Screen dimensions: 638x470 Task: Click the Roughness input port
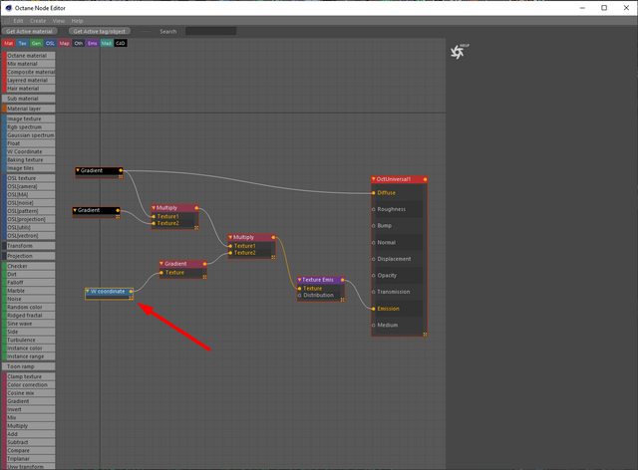pos(374,209)
